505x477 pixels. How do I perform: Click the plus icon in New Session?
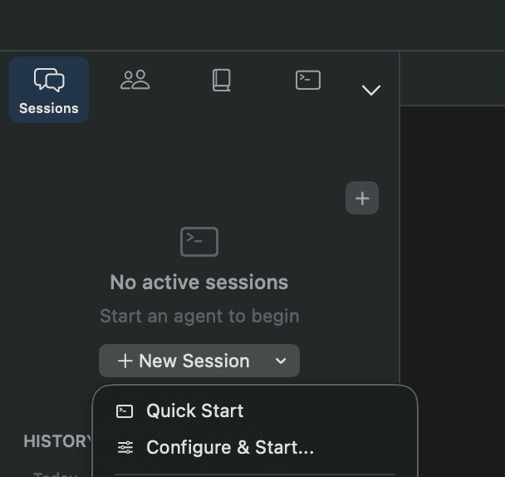click(125, 361)
